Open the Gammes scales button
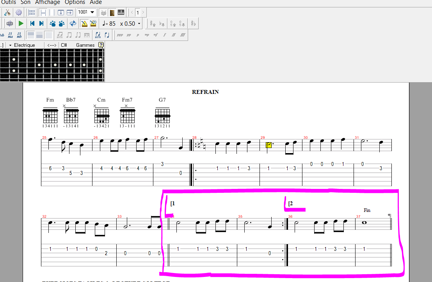This screenshot has width=432, height=282. 85,45
